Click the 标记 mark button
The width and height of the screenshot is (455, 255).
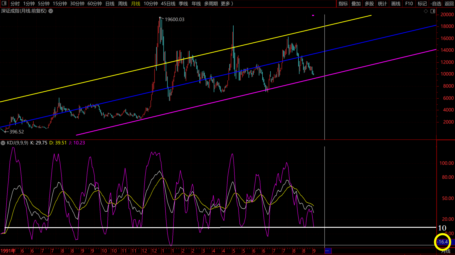point(422,4)
